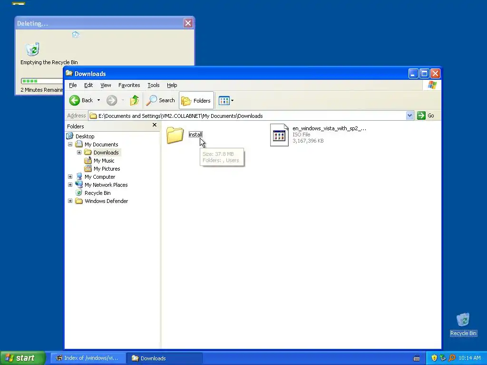Open the Edit menu

(88, 85)
